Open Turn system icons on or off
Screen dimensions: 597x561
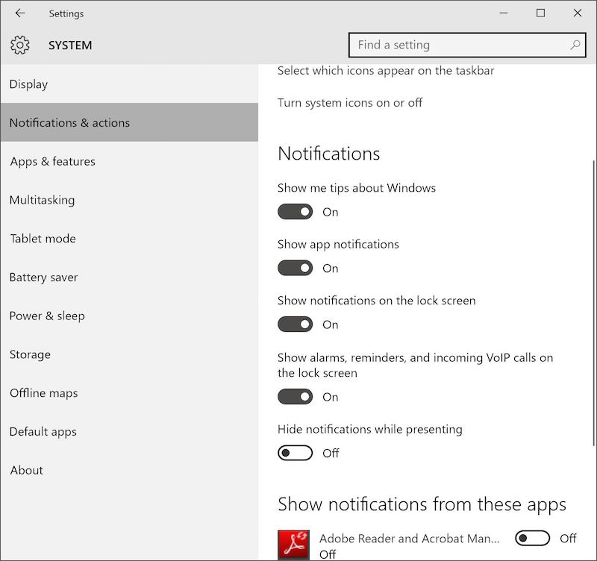(350, 103)
